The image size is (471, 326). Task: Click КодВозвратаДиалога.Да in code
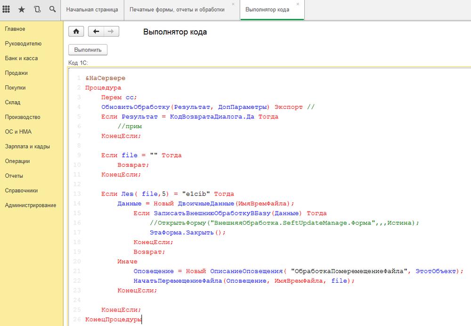(212, 116)
